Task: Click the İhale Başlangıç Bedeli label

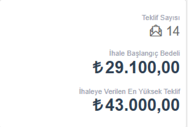Action: click(145, 53)
